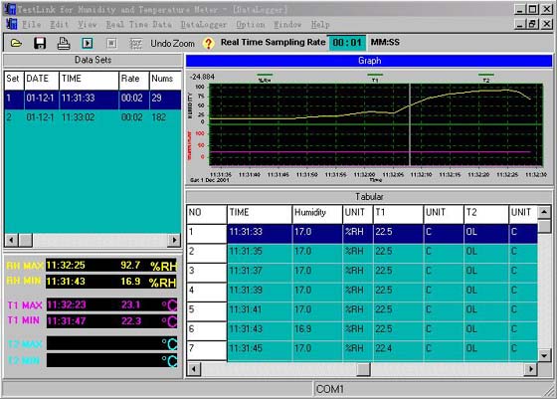Click the graph grid options toolbar icon
Viewport: 557px width, 399px height.
click(135, 44)
